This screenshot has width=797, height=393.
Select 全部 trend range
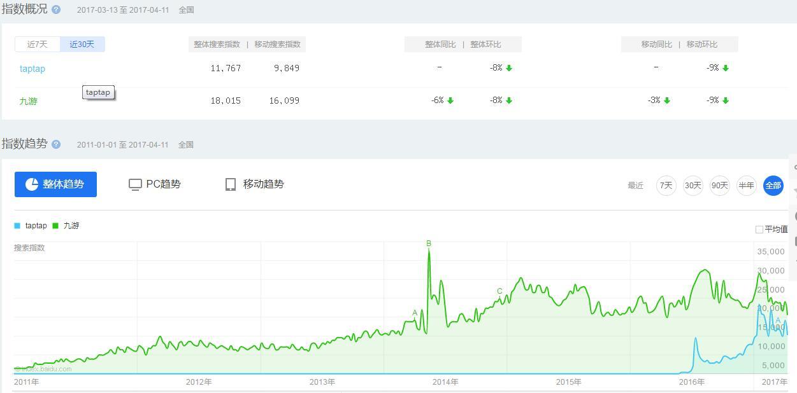(x=773, y=186)
